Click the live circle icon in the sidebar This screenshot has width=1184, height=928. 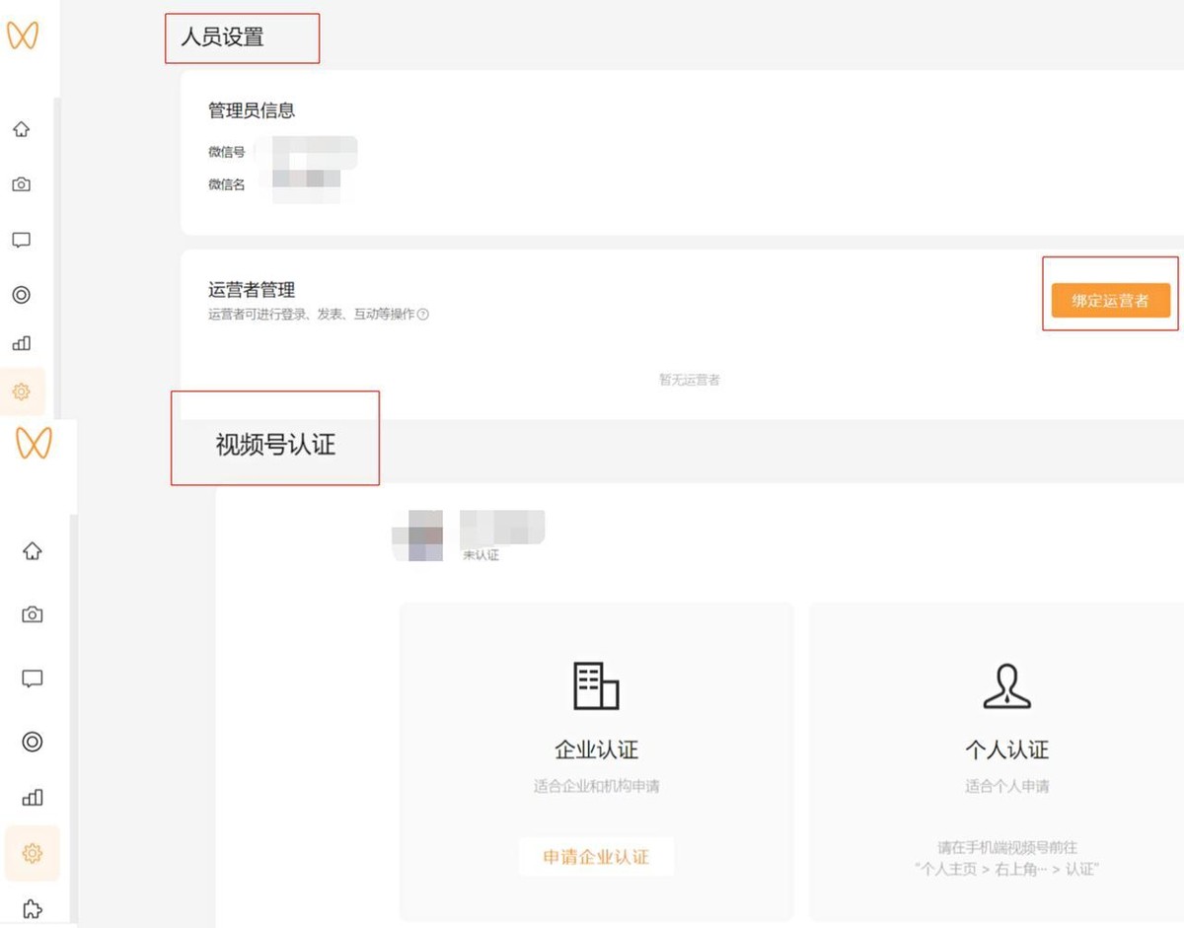coord(21,293)
